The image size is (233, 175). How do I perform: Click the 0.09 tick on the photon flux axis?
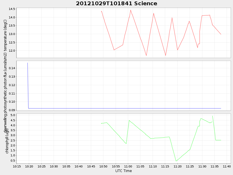pyautogui.click(x=12, y=110)
